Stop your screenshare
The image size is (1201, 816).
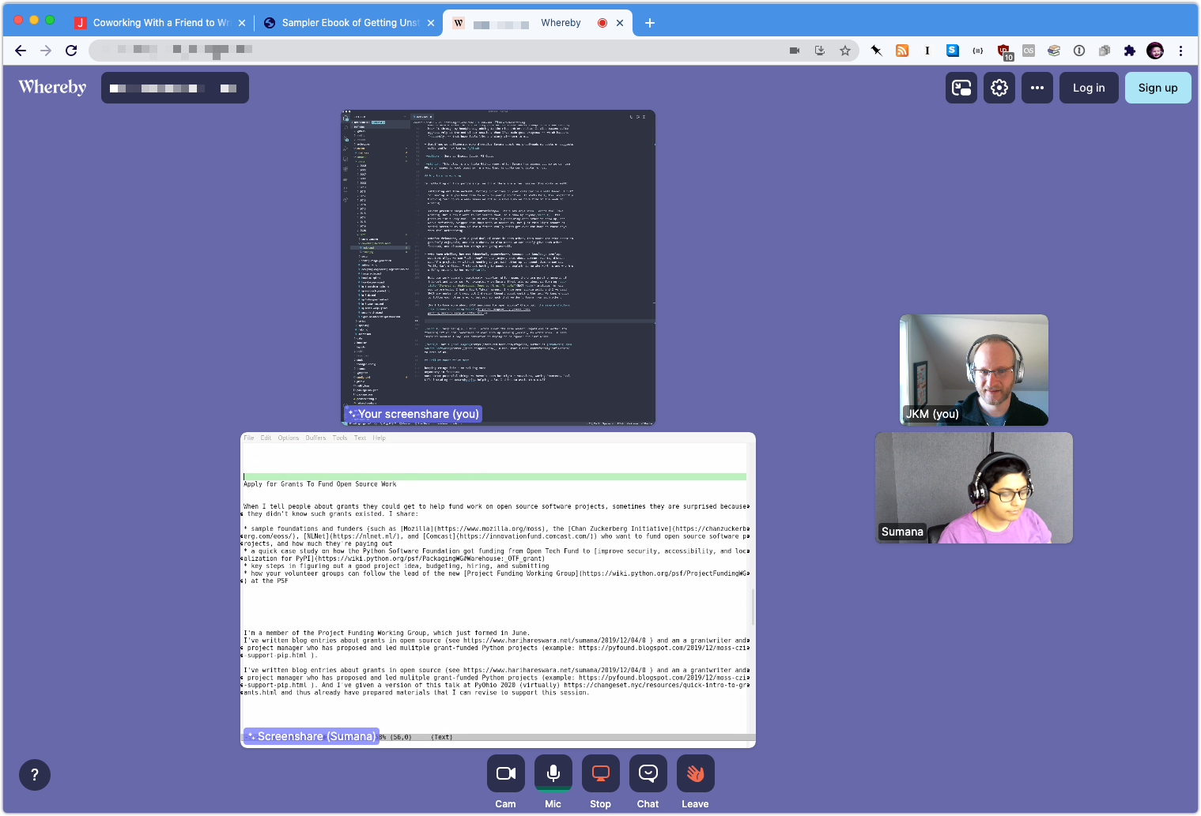(600, 773)
